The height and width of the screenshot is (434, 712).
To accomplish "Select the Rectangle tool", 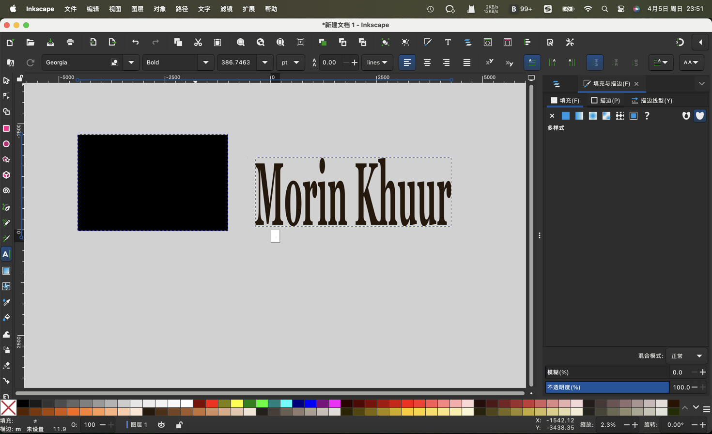I will tap(6, 128).
